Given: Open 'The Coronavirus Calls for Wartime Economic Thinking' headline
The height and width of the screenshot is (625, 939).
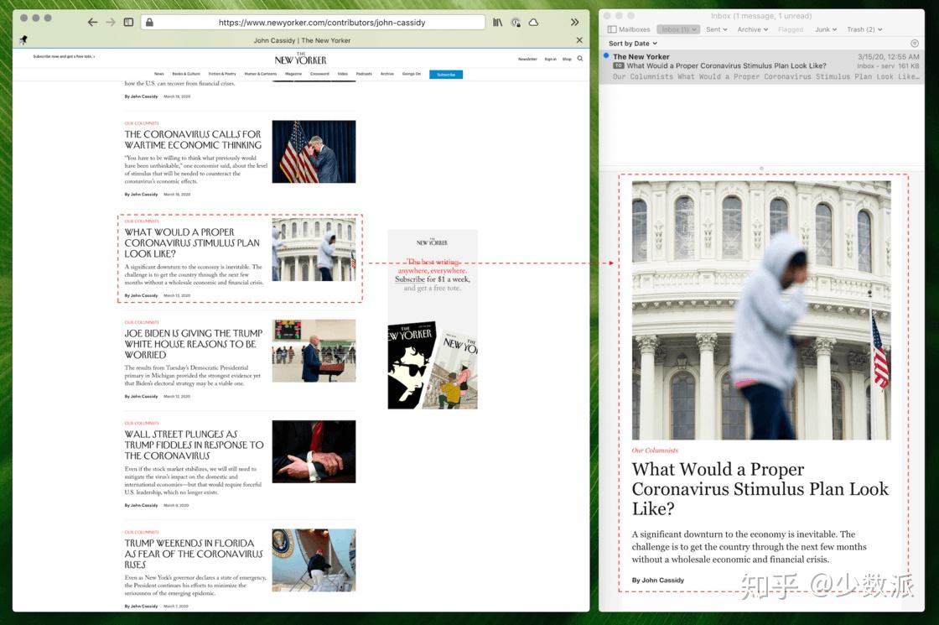Looking at the screenshot, I should [x=193, y=139].
